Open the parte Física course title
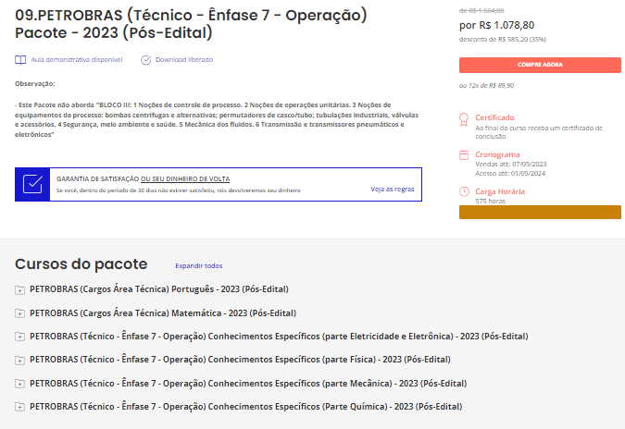The image size is (625, 429). tap(240, 360)
